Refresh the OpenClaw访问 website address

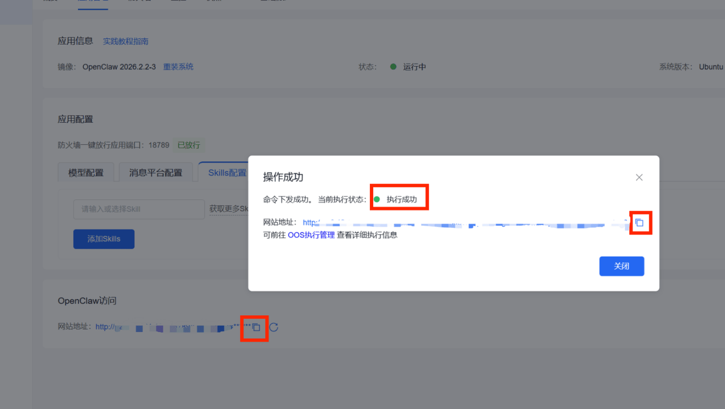pyautogui.click(x=274, y=327)
